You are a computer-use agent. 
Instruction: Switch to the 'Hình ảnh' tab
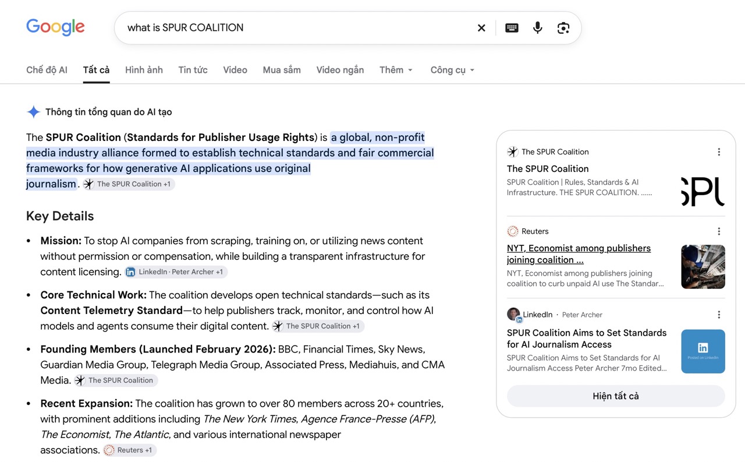(144, 70)
